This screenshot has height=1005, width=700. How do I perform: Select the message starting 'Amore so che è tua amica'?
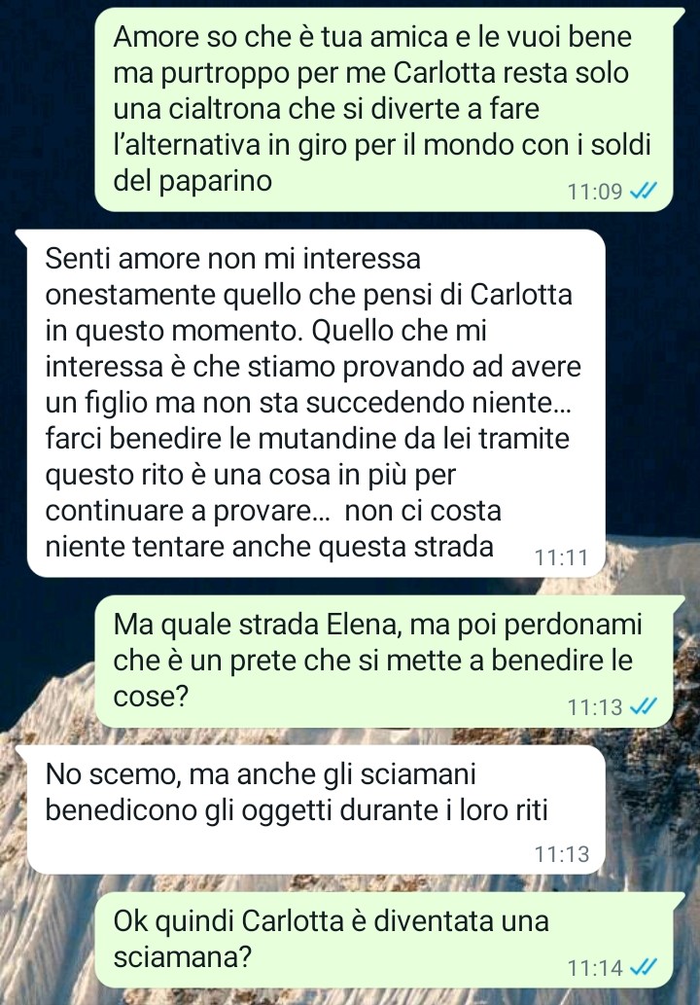click(x=384, y=109)
